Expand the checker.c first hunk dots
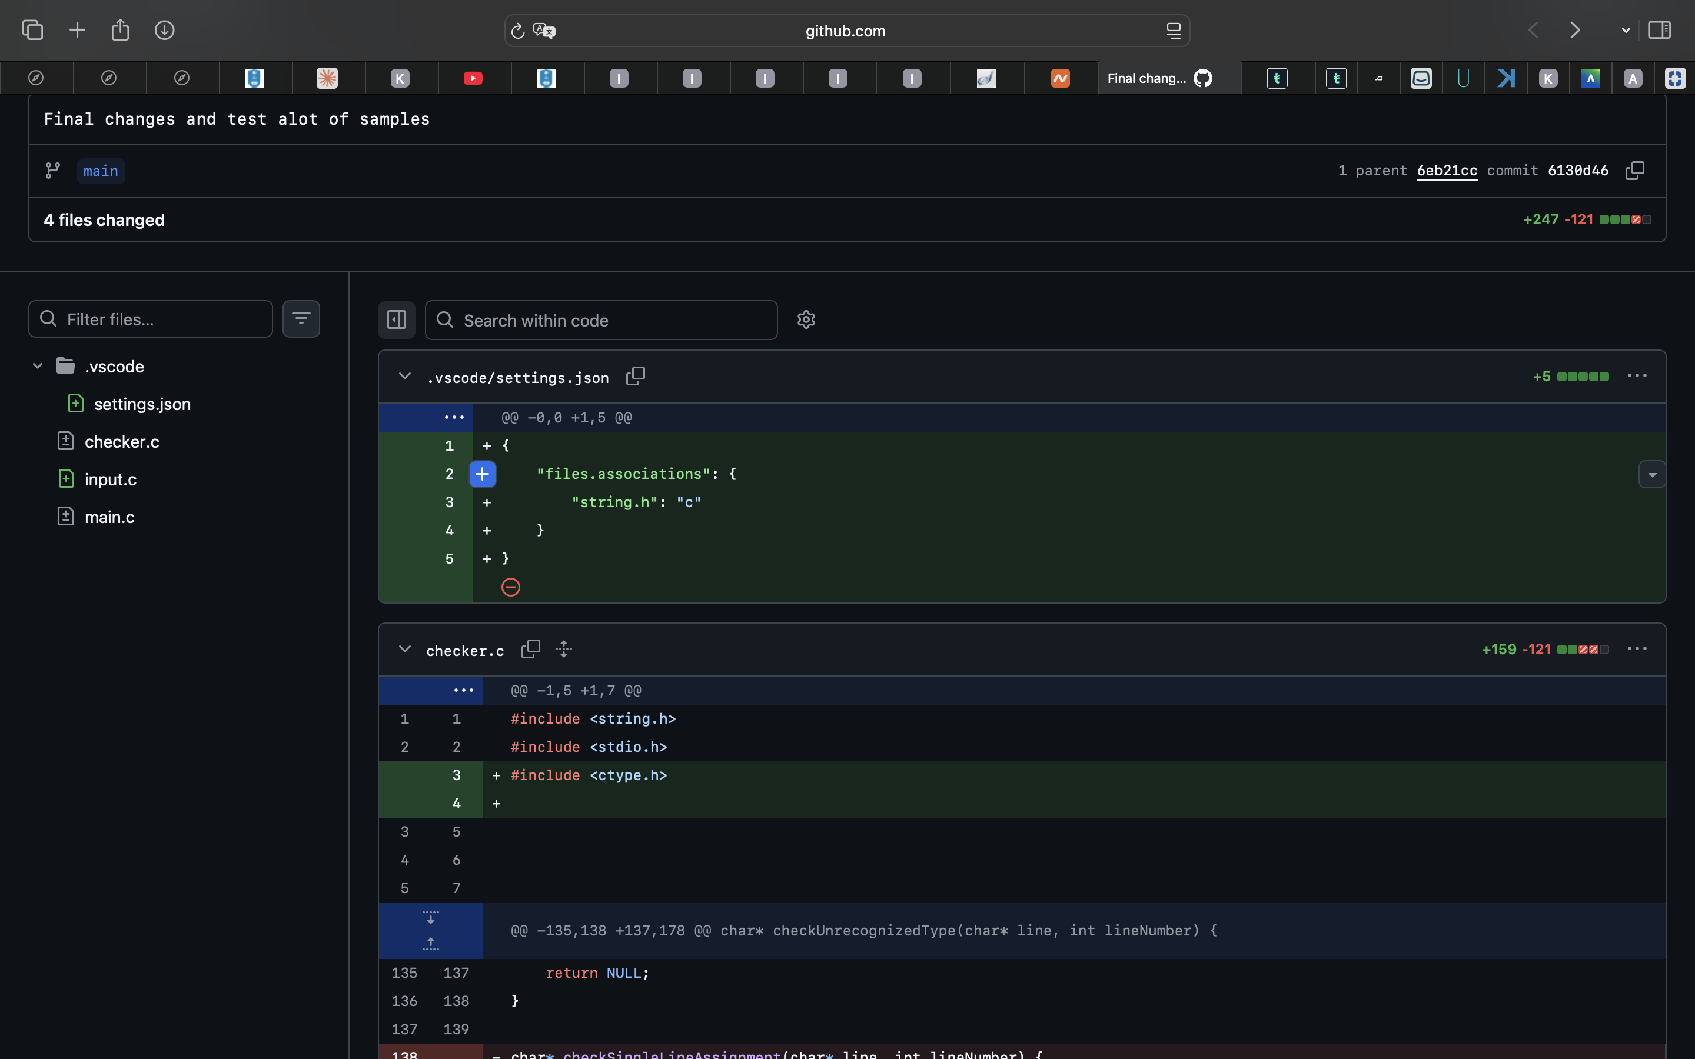The height and width of the screenshot is (1059, 1695). [464, 691]
